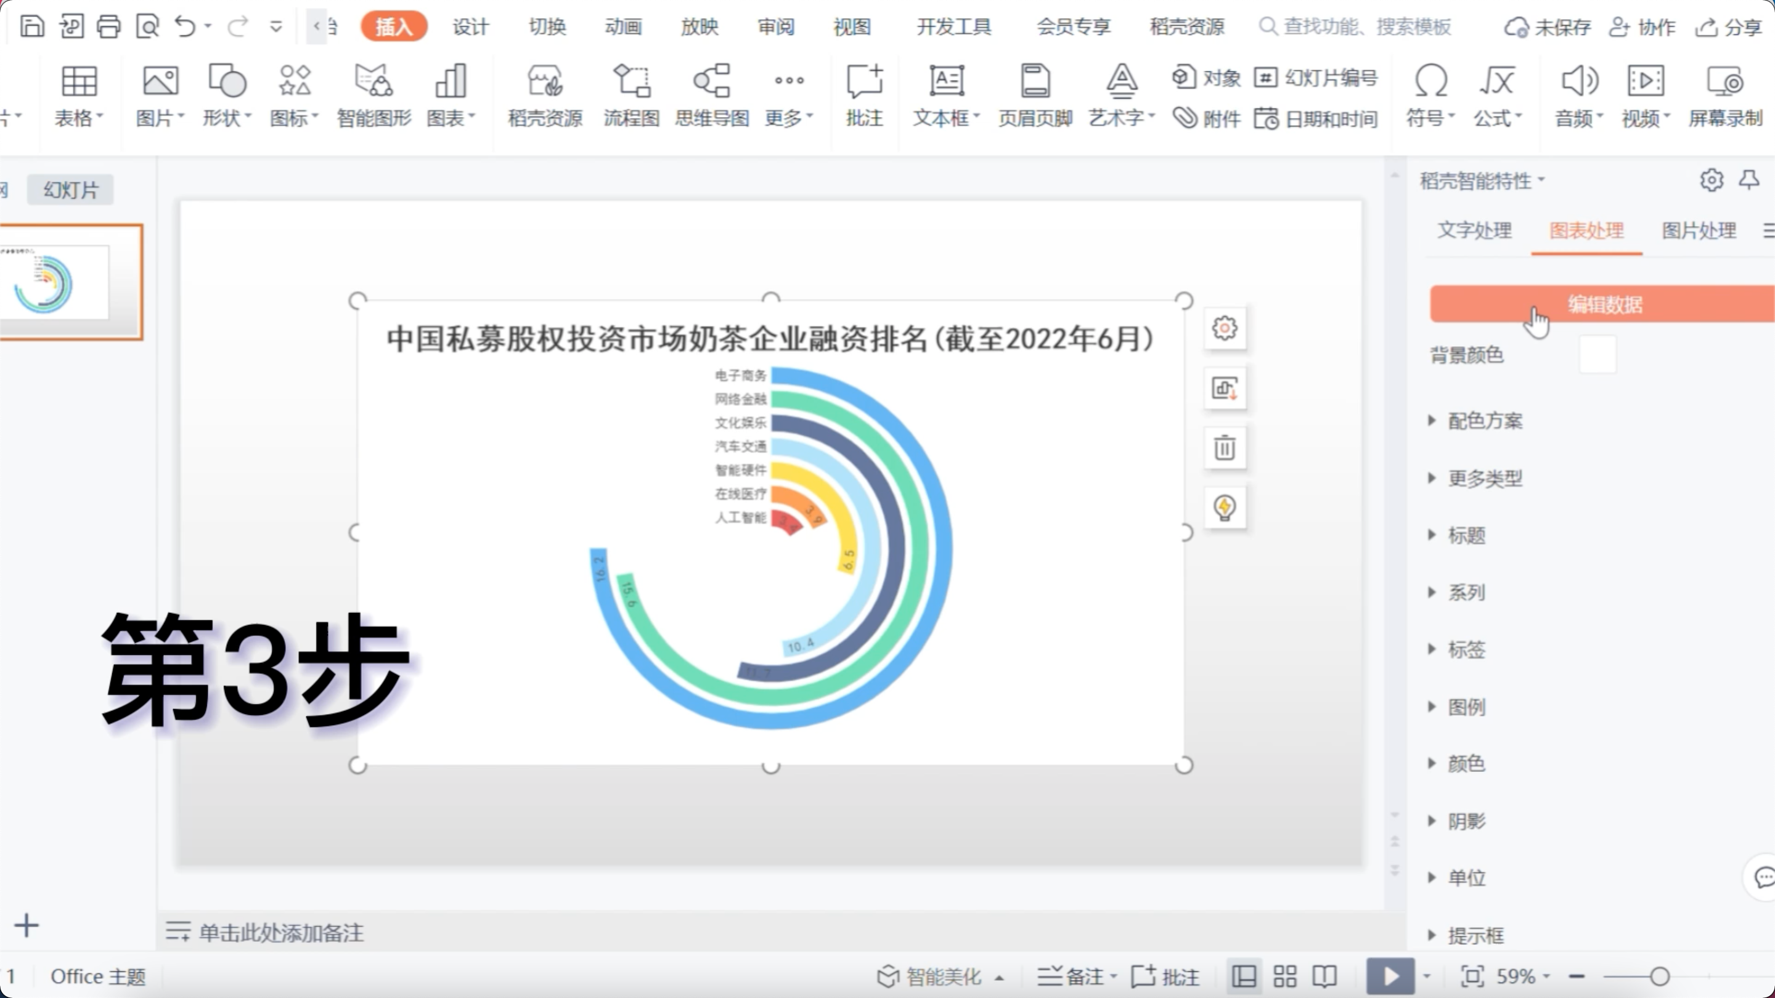Screen dimensions: 1775x998
Task: Switch to 图片处理 panel tab
Action: click(x=1699, y=230)
